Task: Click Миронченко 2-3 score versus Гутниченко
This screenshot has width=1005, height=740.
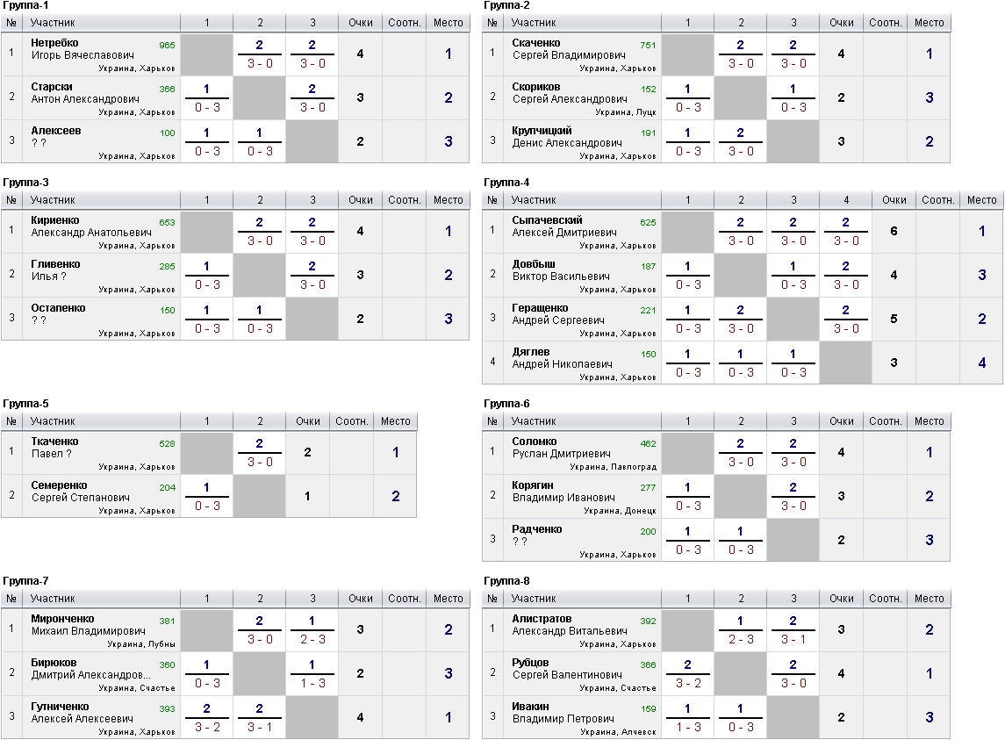Action: [312, 639]
